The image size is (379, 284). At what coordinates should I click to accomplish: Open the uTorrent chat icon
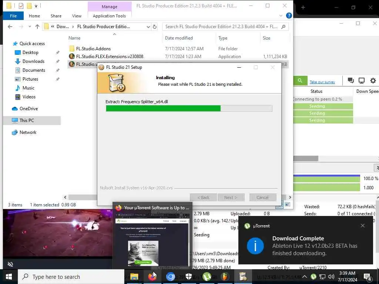click(x=351, y=81)
